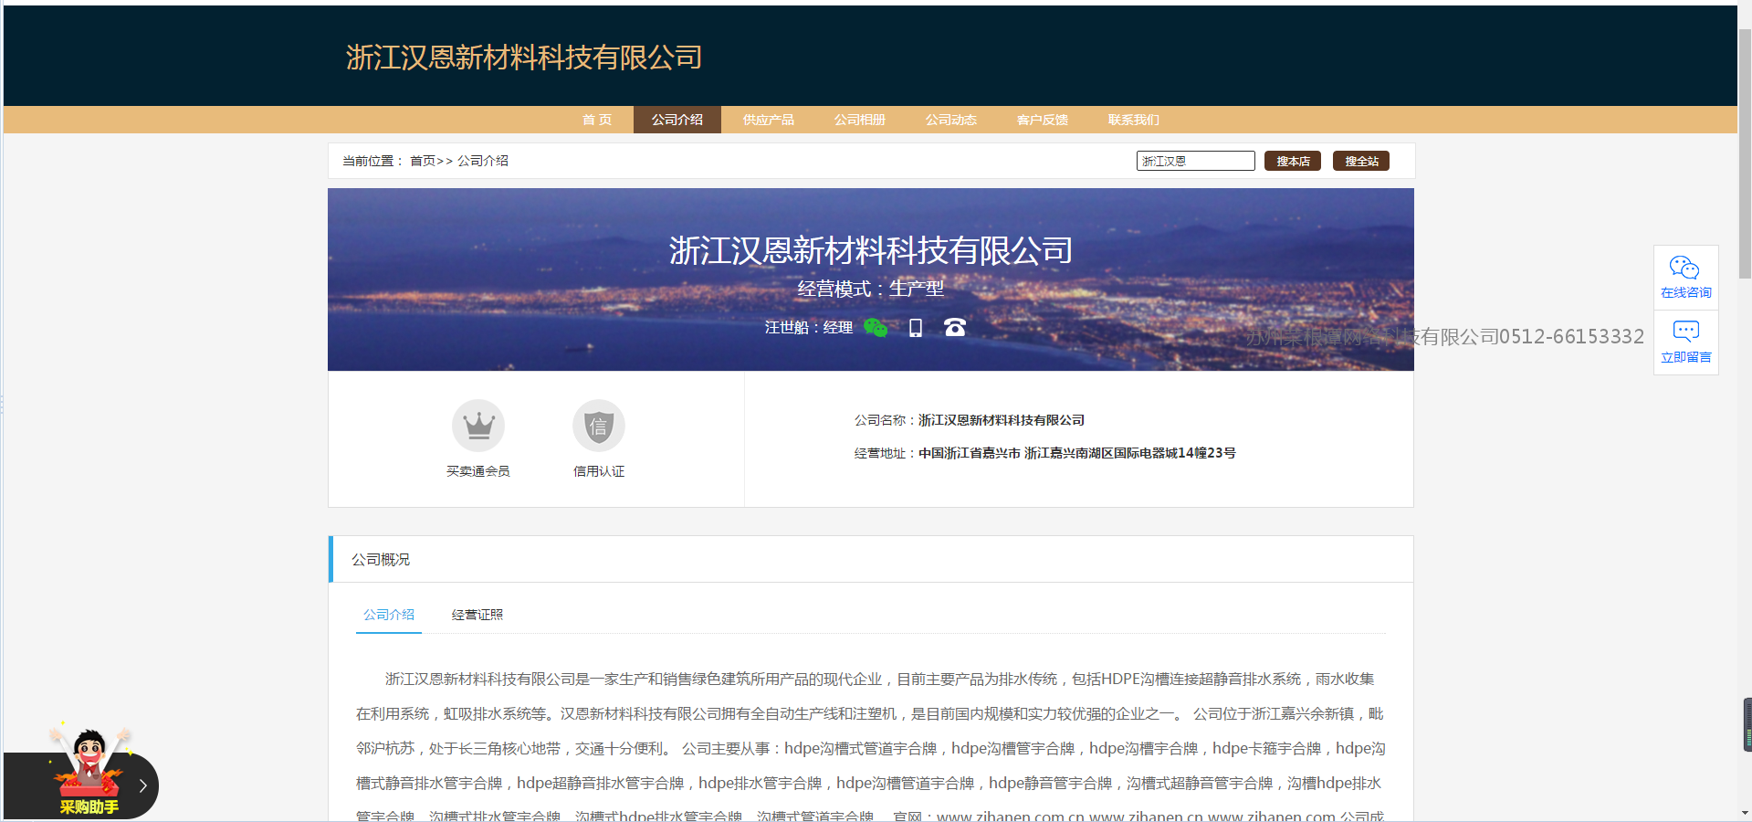Click the banner company name heading
Screen dimensions: 1752x822
(871, 250)
